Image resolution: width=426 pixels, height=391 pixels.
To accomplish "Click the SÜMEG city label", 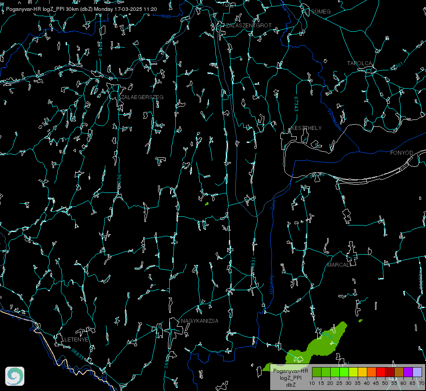I will 321,12.
